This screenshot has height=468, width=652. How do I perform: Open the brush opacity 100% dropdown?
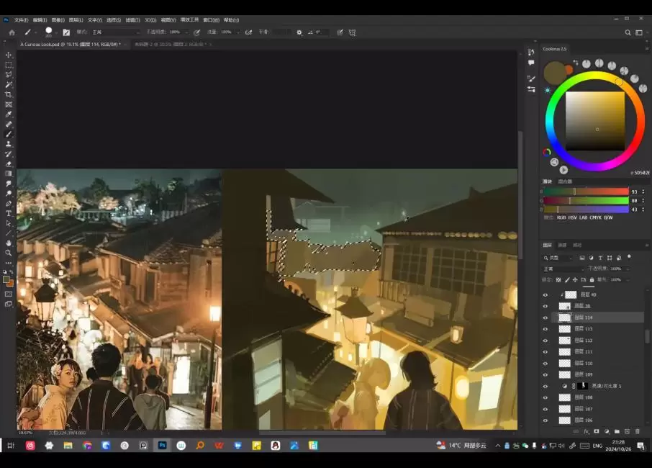tap(186, 32)
